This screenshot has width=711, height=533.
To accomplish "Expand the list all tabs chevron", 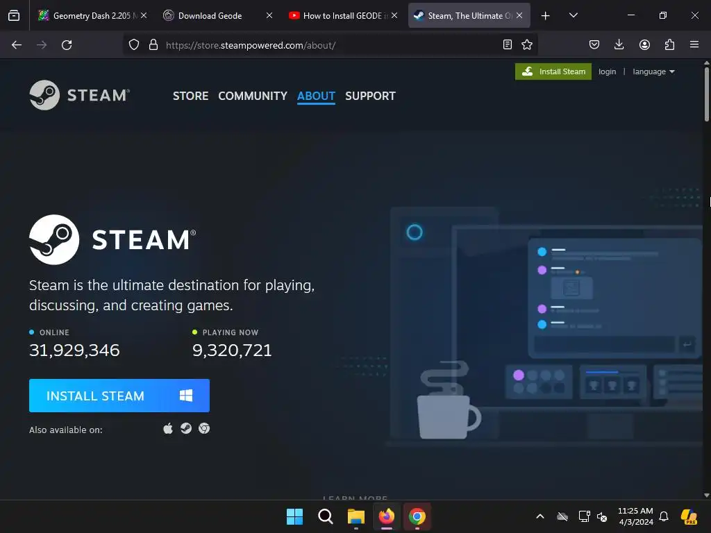I will (573, 15).
